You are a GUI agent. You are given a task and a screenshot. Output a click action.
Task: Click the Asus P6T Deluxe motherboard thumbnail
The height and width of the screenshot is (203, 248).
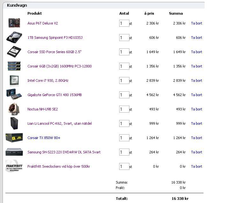pyautogui.click(x=14, y=23)
